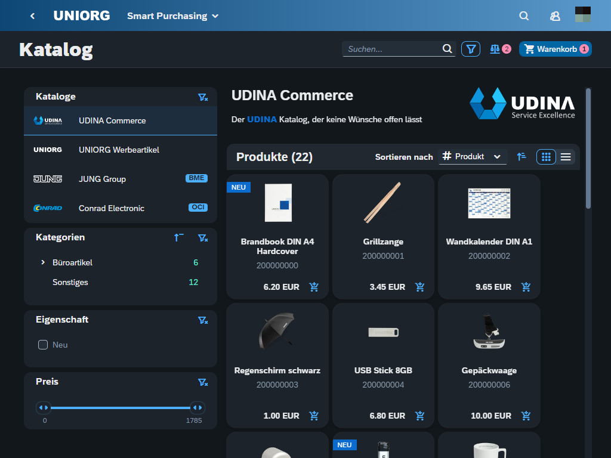Add USB Stick 8GB to cart
Screen dimensions: 611x458
419,416
